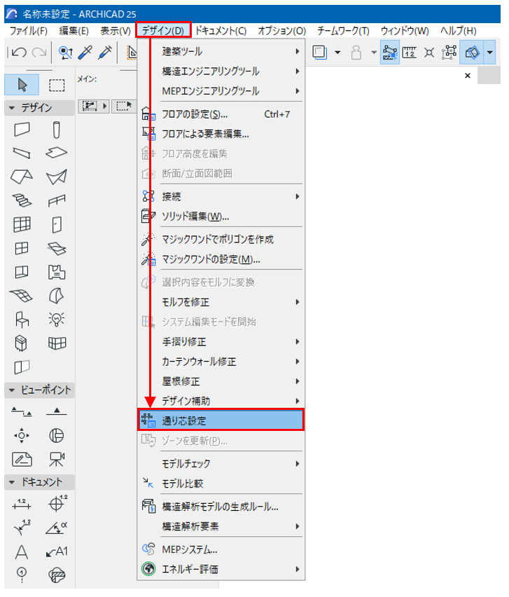509x597 pixels.
Task: Select the Roof tool
Action: tap(22, 177)
